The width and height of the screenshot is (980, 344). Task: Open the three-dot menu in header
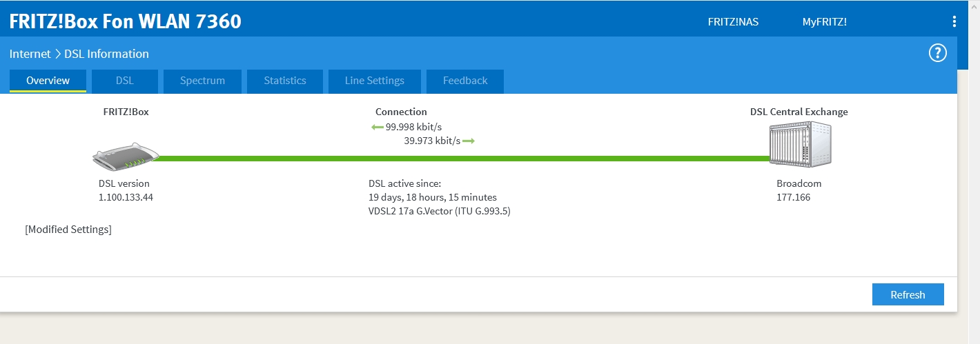pos(954,21)
